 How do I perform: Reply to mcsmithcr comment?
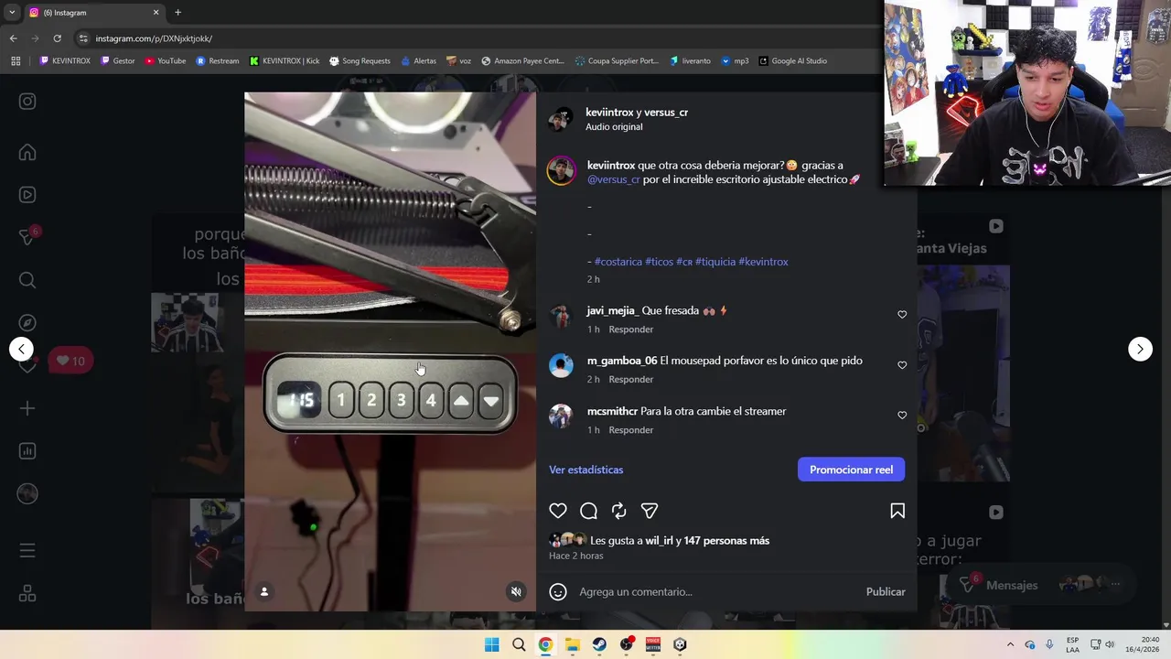(x=631, y=430)
